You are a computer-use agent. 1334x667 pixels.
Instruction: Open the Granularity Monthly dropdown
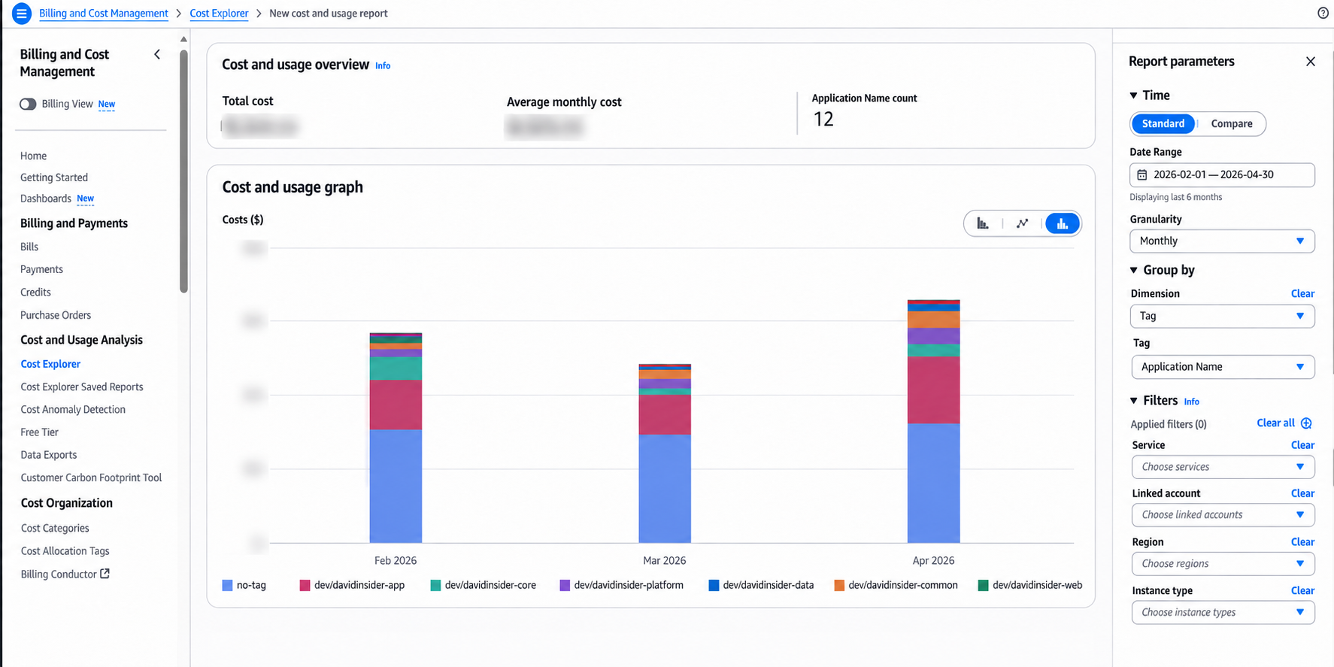(x=1222, y=241)
